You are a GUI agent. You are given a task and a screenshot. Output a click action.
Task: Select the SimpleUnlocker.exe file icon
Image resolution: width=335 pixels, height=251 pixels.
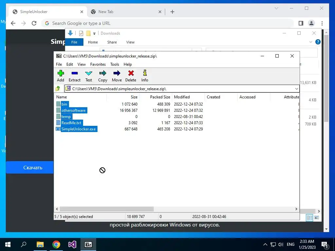58,129
